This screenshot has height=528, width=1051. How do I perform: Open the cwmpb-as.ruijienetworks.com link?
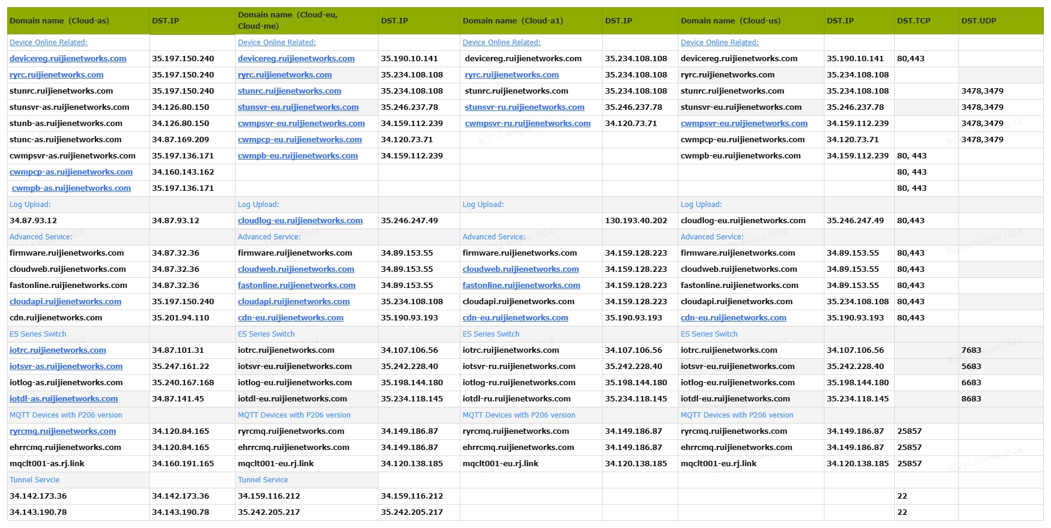click(72, 188)
